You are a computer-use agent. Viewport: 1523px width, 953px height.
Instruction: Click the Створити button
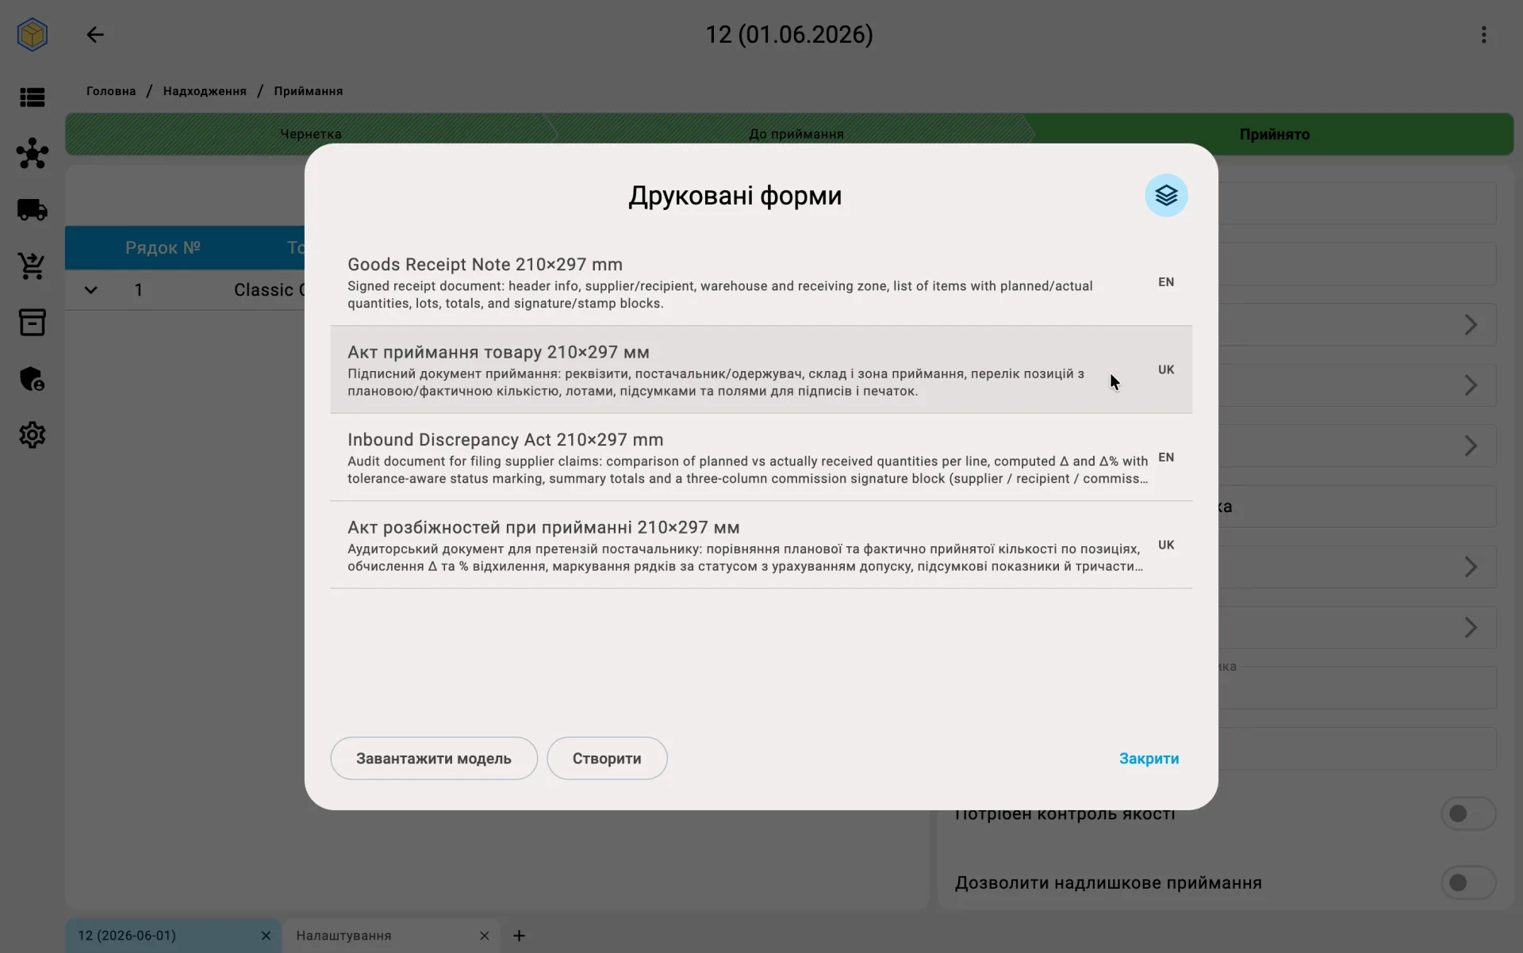click(607, 758)
